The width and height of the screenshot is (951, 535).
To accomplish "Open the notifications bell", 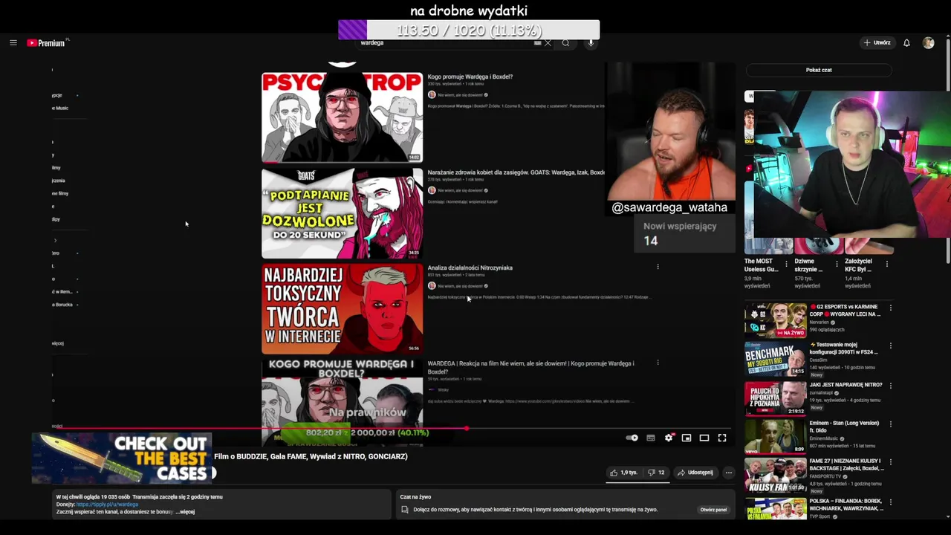I will (x=906, y=43).
